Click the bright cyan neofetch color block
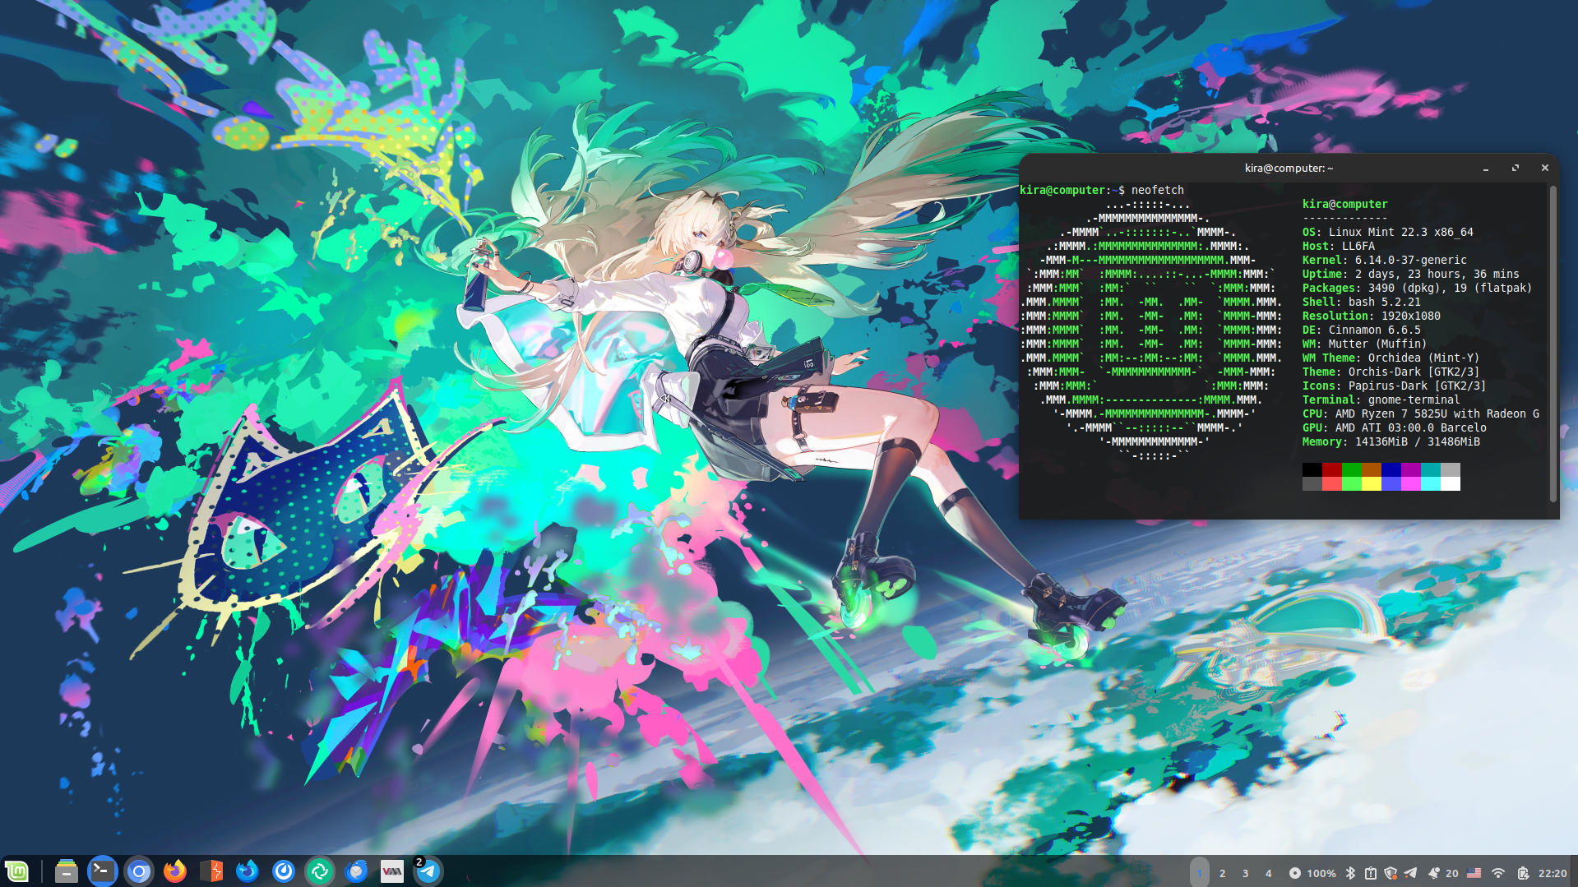 coord(1431,483)
